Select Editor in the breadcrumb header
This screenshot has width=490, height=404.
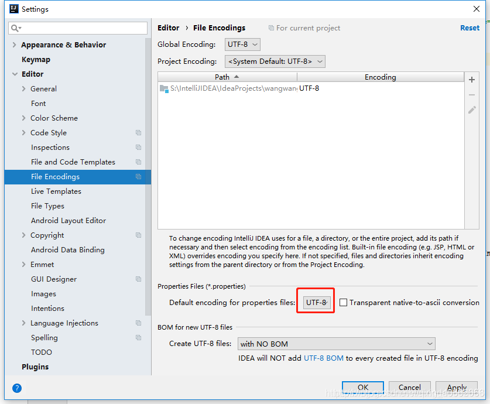[168, 28]
